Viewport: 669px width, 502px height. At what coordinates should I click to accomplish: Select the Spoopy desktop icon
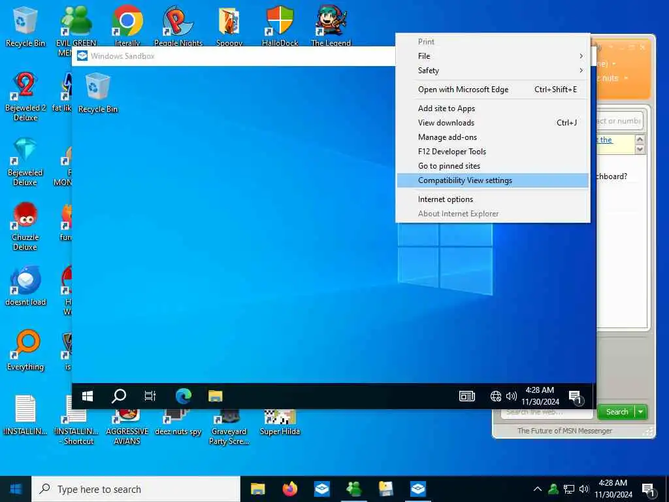tap(229, 26)
